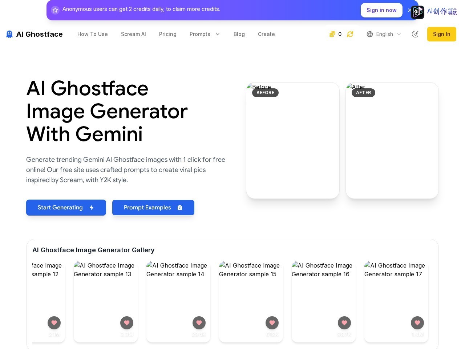Click the Before comparison image

293,141
